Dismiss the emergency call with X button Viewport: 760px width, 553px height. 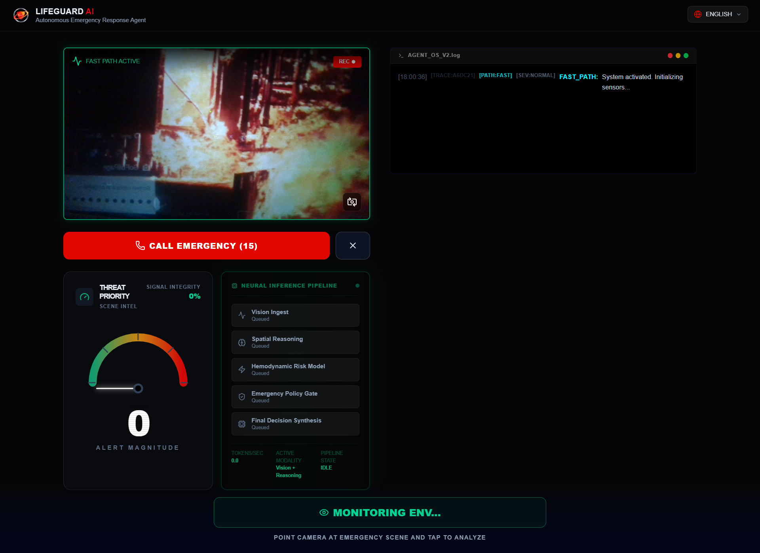(353, 246)
